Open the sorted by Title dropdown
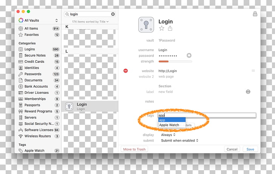The height and width of the screenshot is (174, 275). click(x=90, y=22)
